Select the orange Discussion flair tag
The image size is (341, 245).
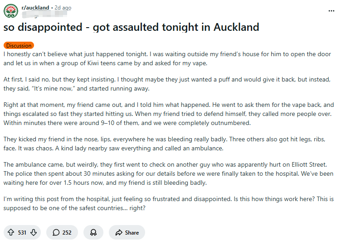pos(19,45)
